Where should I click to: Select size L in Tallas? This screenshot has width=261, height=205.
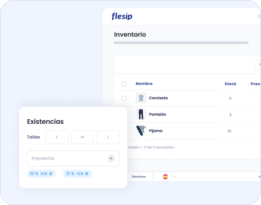[108, 137]
